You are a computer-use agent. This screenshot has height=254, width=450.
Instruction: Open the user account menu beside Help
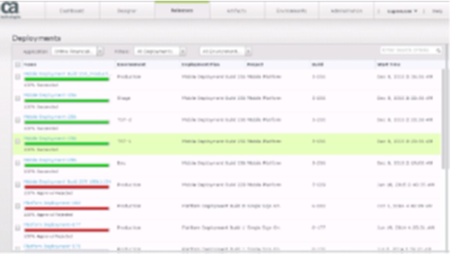click(402, 11)
